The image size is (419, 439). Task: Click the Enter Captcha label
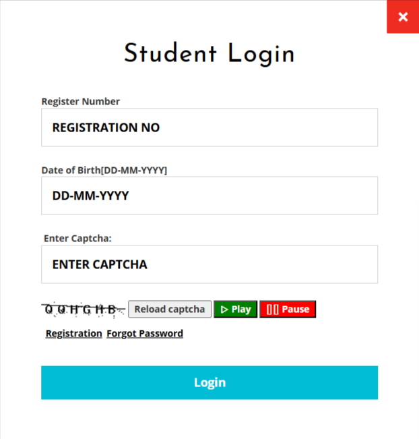click(x=77, y=238)
